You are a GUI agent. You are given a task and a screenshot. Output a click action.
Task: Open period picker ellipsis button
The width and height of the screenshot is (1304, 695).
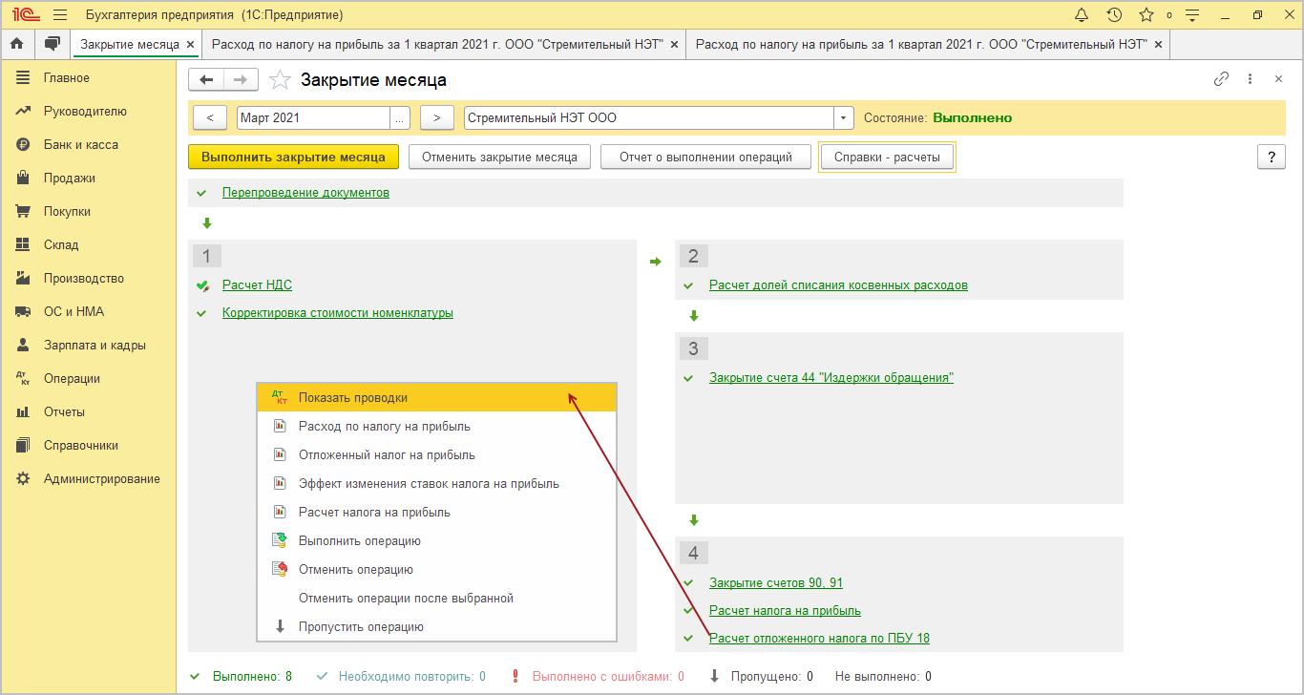point(400,117)
